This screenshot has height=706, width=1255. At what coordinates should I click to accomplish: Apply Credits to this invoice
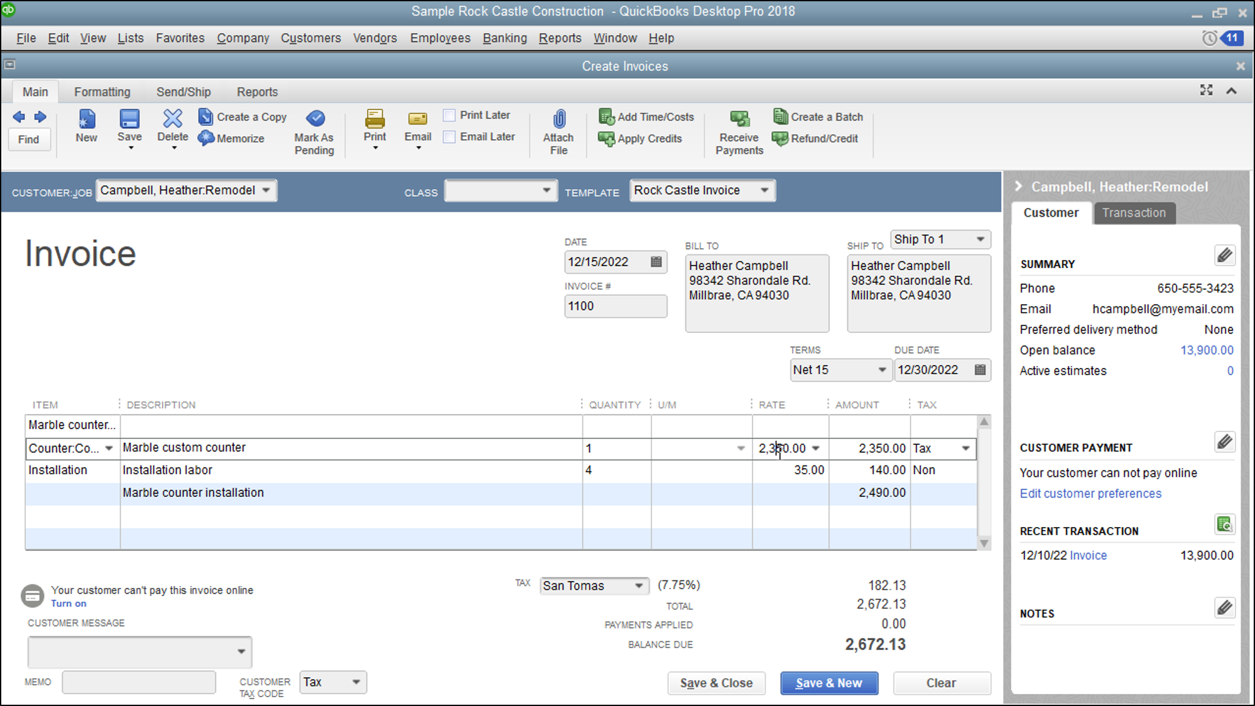(x=640, y=139)
